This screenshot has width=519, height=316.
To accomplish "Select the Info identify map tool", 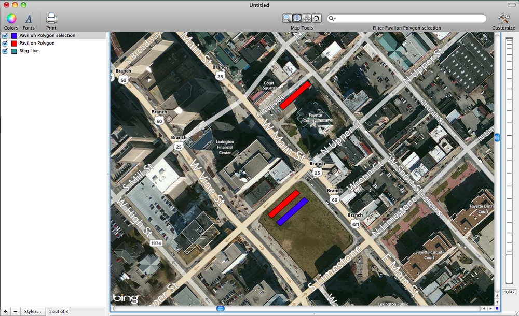I will click(297, 18).
